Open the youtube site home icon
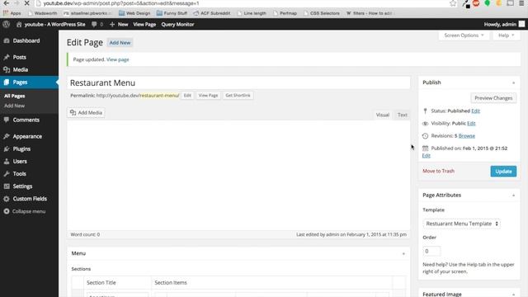The height and width of the screenshot is (297, 528). click(19, 24)
